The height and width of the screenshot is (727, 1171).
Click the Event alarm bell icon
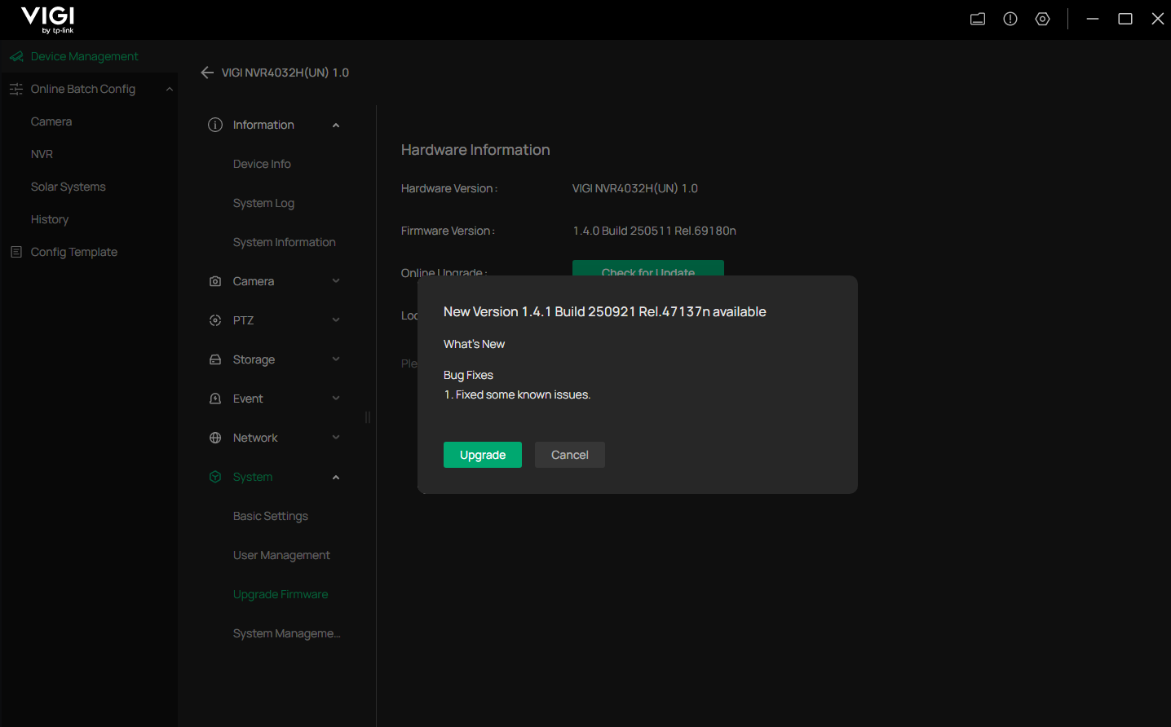[214, 398]
